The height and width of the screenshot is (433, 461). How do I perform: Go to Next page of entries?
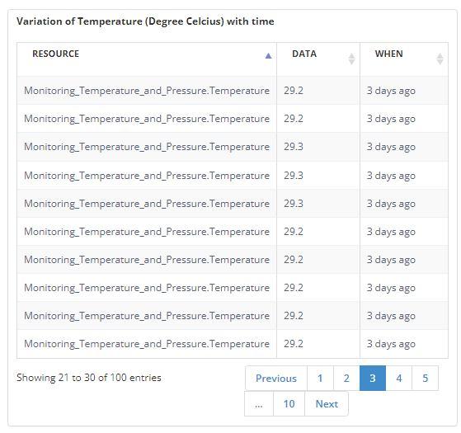click(x=327, y=403)
